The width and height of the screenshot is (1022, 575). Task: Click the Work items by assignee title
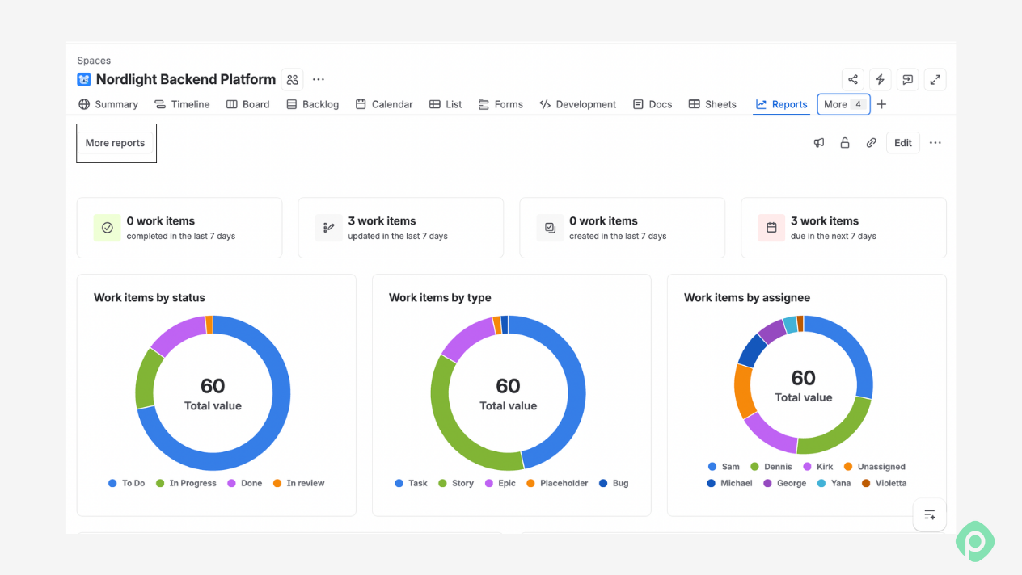(747, 297)
